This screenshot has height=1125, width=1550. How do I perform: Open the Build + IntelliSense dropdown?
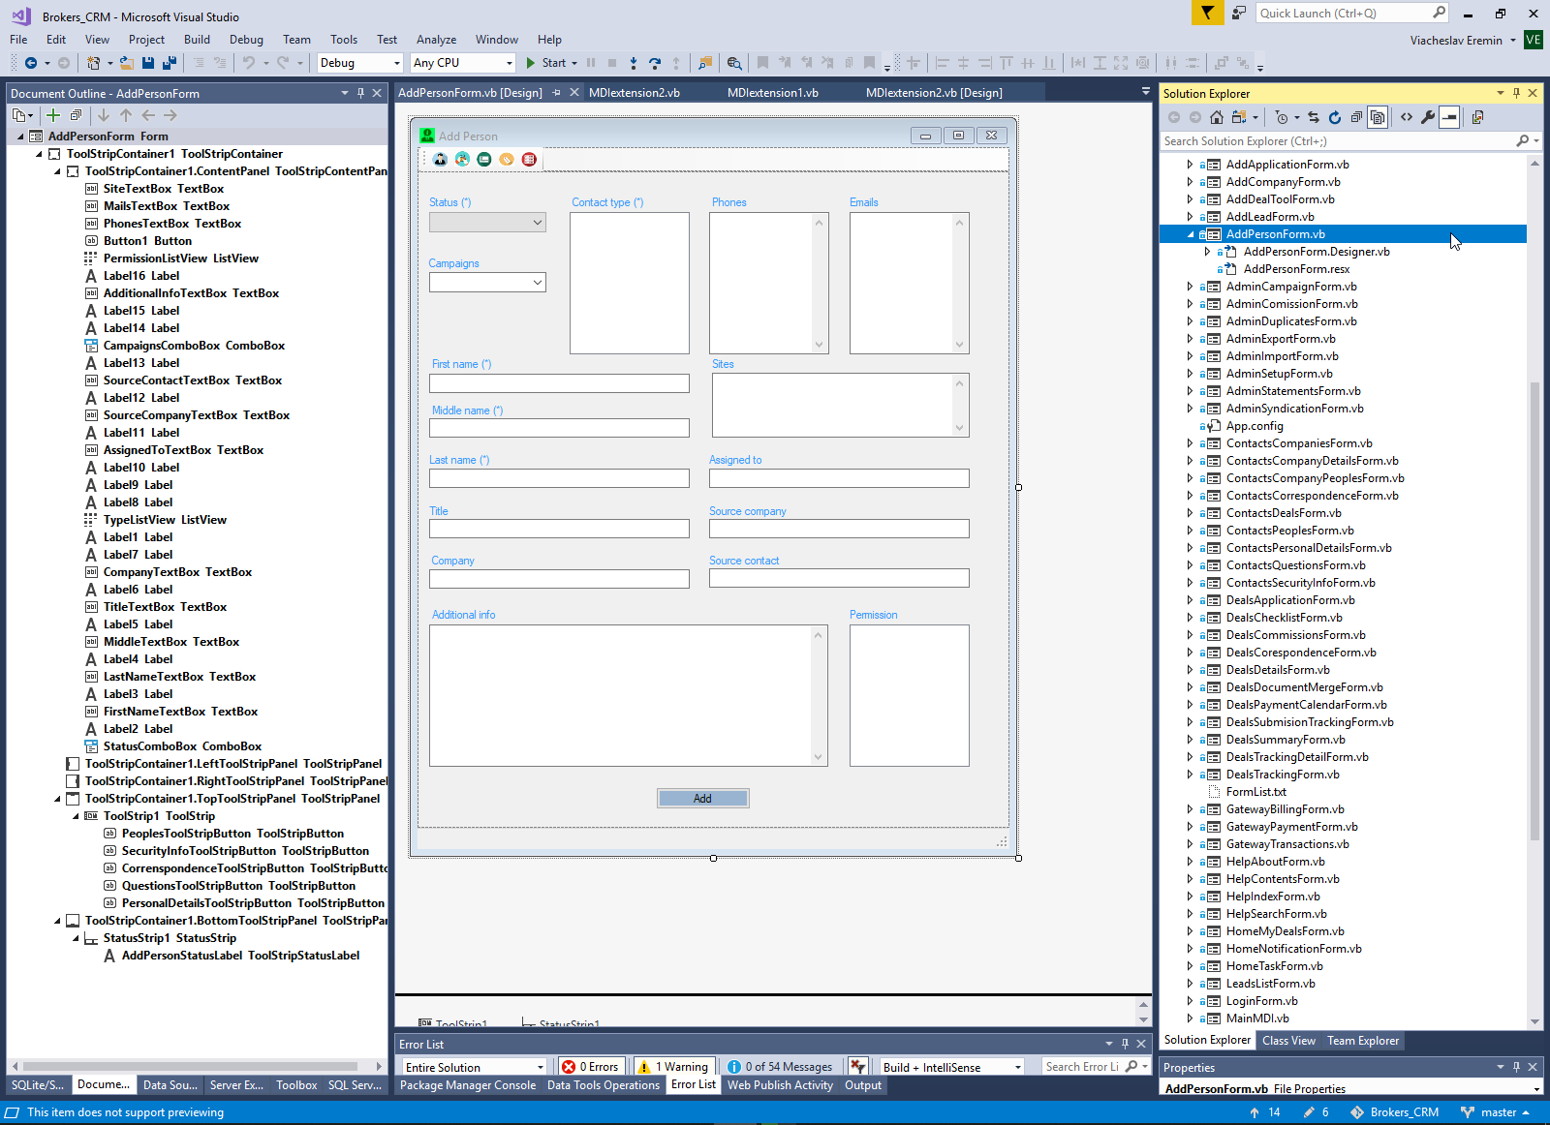[x=951, y=1067]
